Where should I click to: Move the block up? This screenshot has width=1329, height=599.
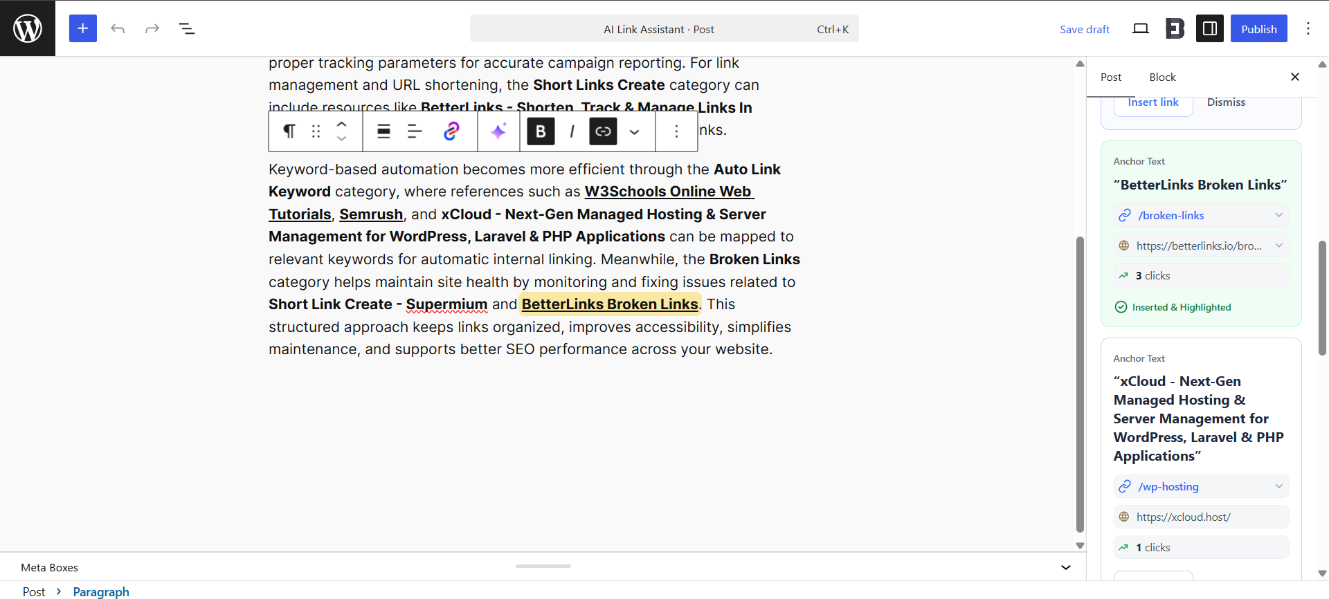click(x=342, y=125)
